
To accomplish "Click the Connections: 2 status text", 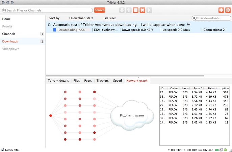I will [214, 30].
